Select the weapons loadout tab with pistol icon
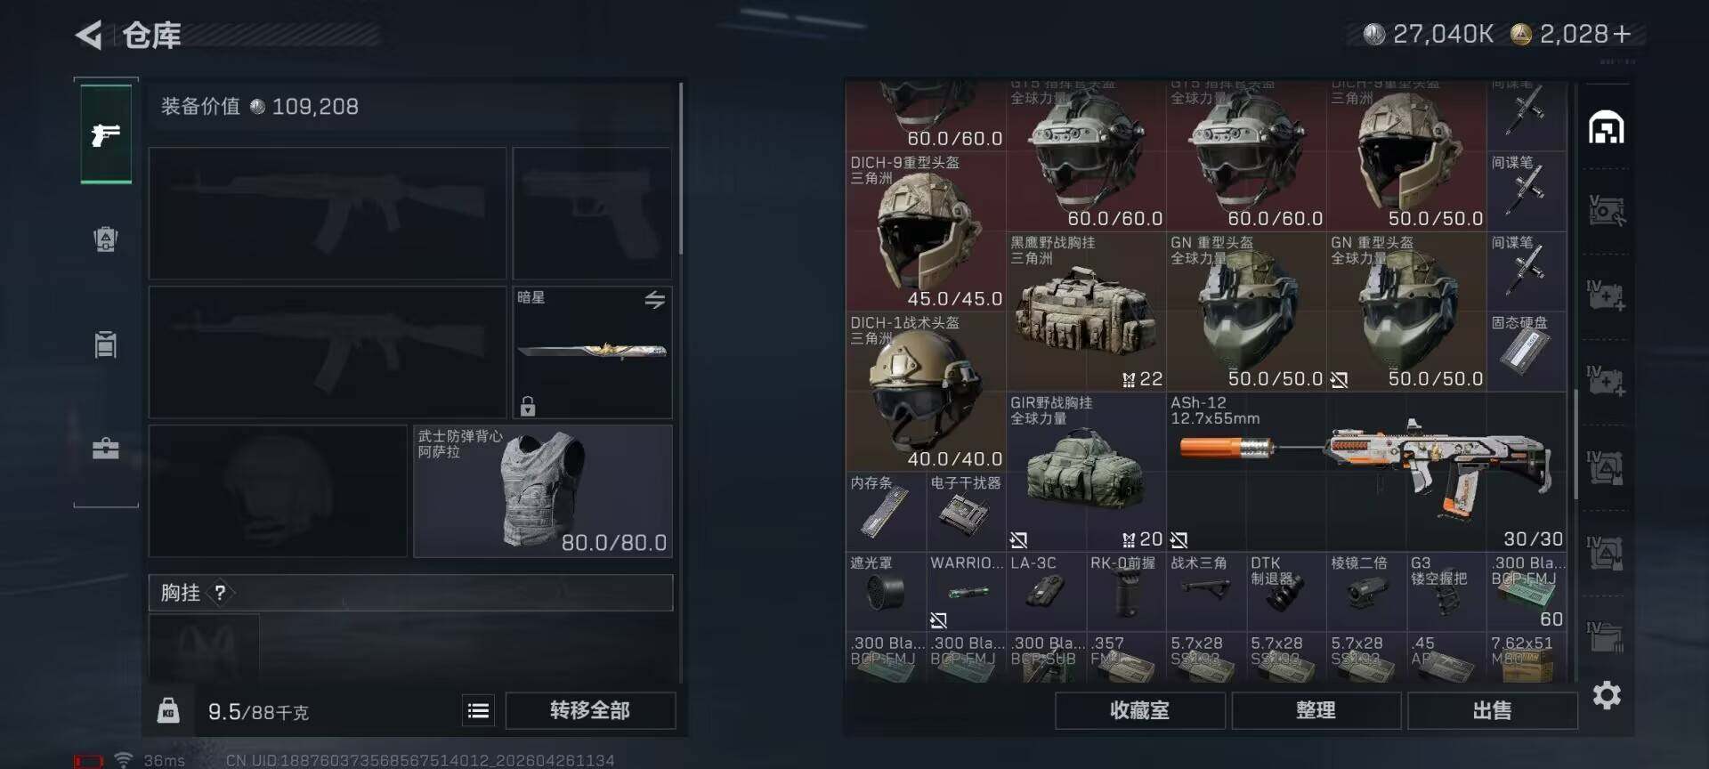The image size is (1709, 769). point(106,134)
